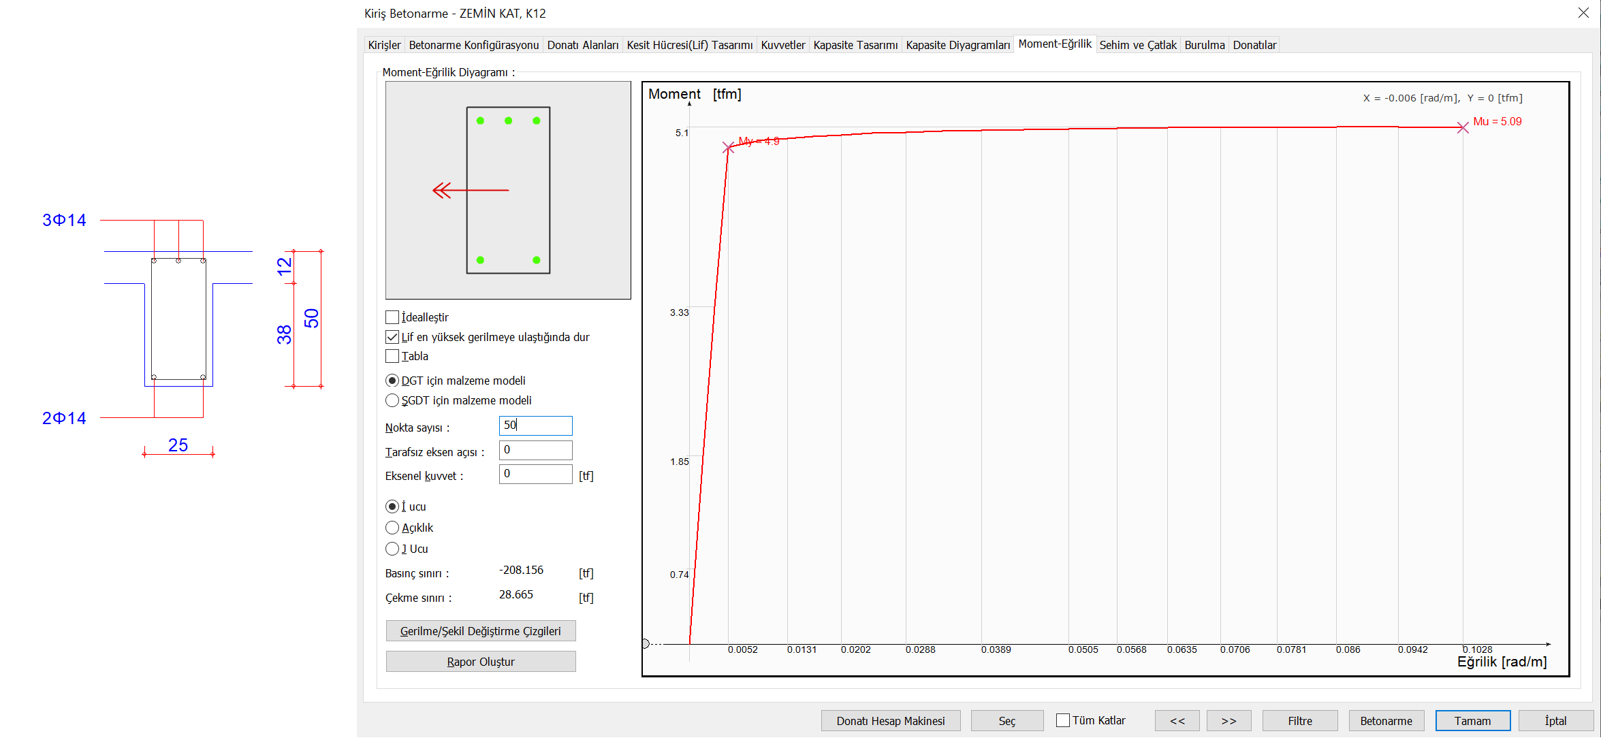Go to previous beam with << button

pyautogui.click(x=1177, y=720)
